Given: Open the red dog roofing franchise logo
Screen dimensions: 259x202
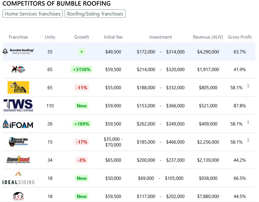Looking at the screenshot, I should pos(18,69).
